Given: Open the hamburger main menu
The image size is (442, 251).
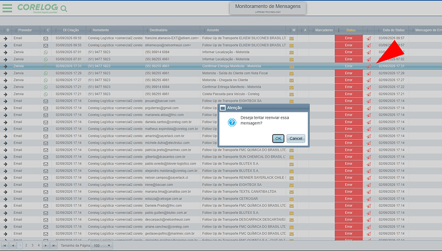Looking at the screenshot, I should tap(7, 8).
